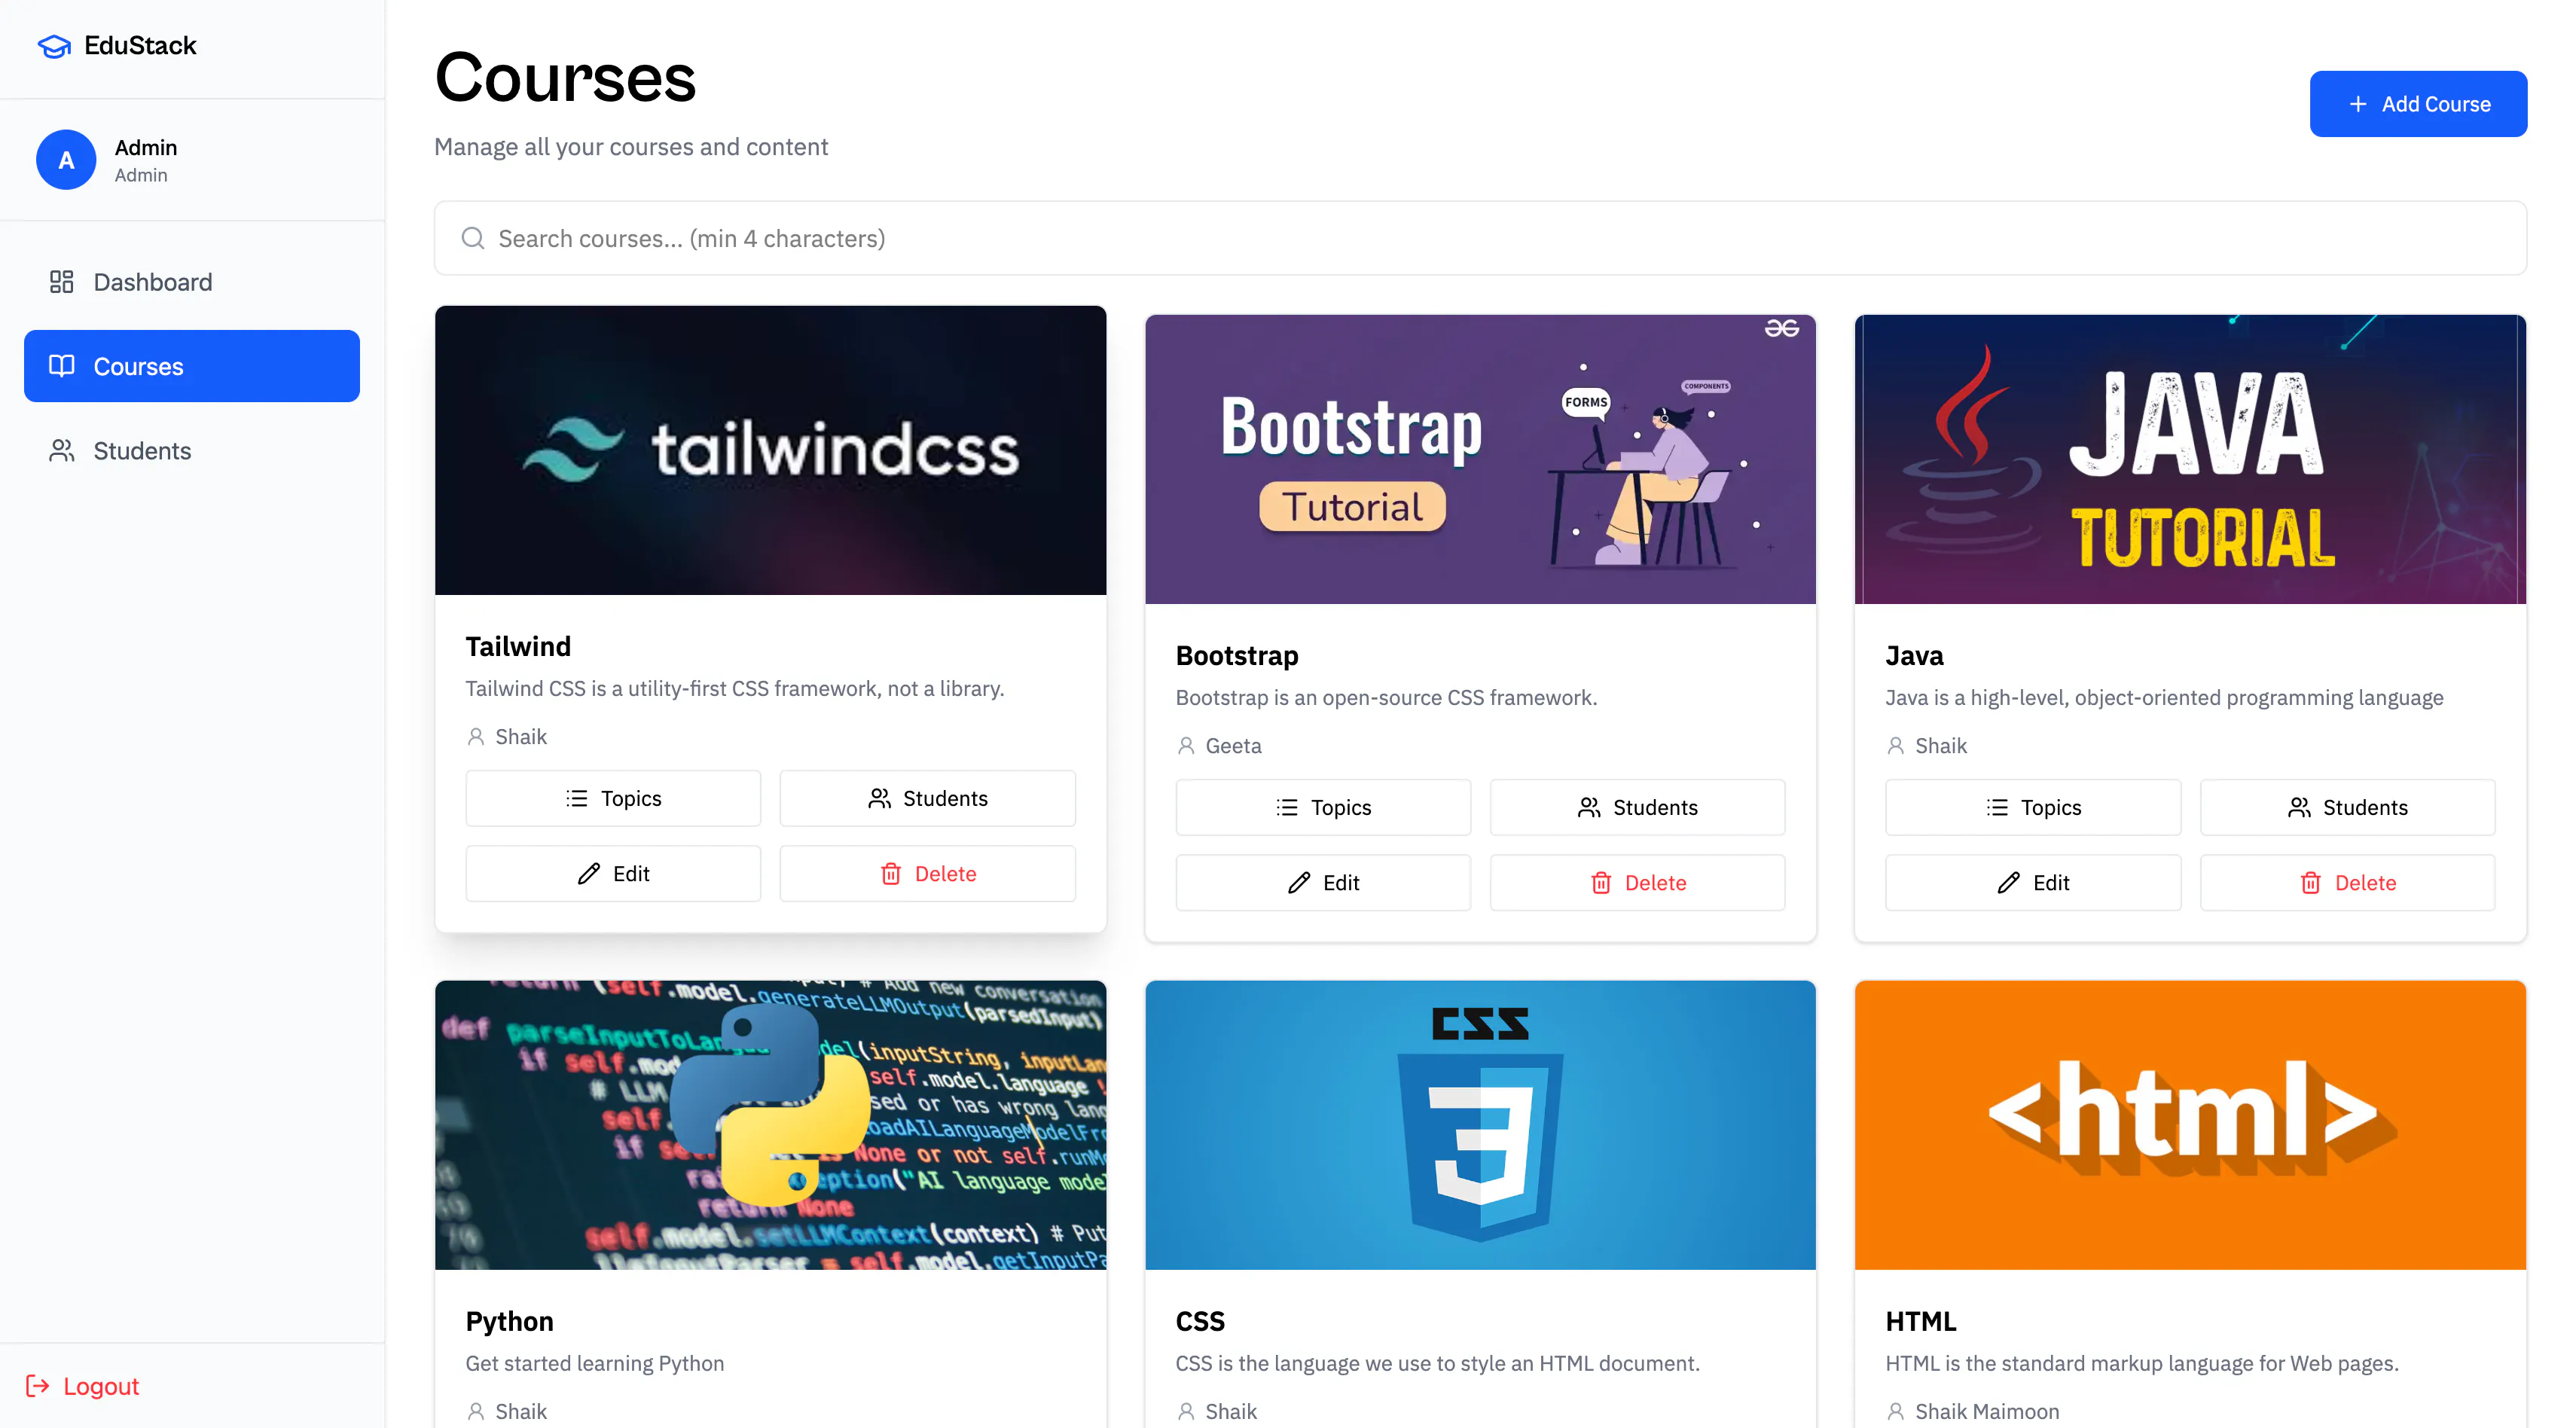
Task: Click the Courses book icon in sidebar
Action: point(62,366)
